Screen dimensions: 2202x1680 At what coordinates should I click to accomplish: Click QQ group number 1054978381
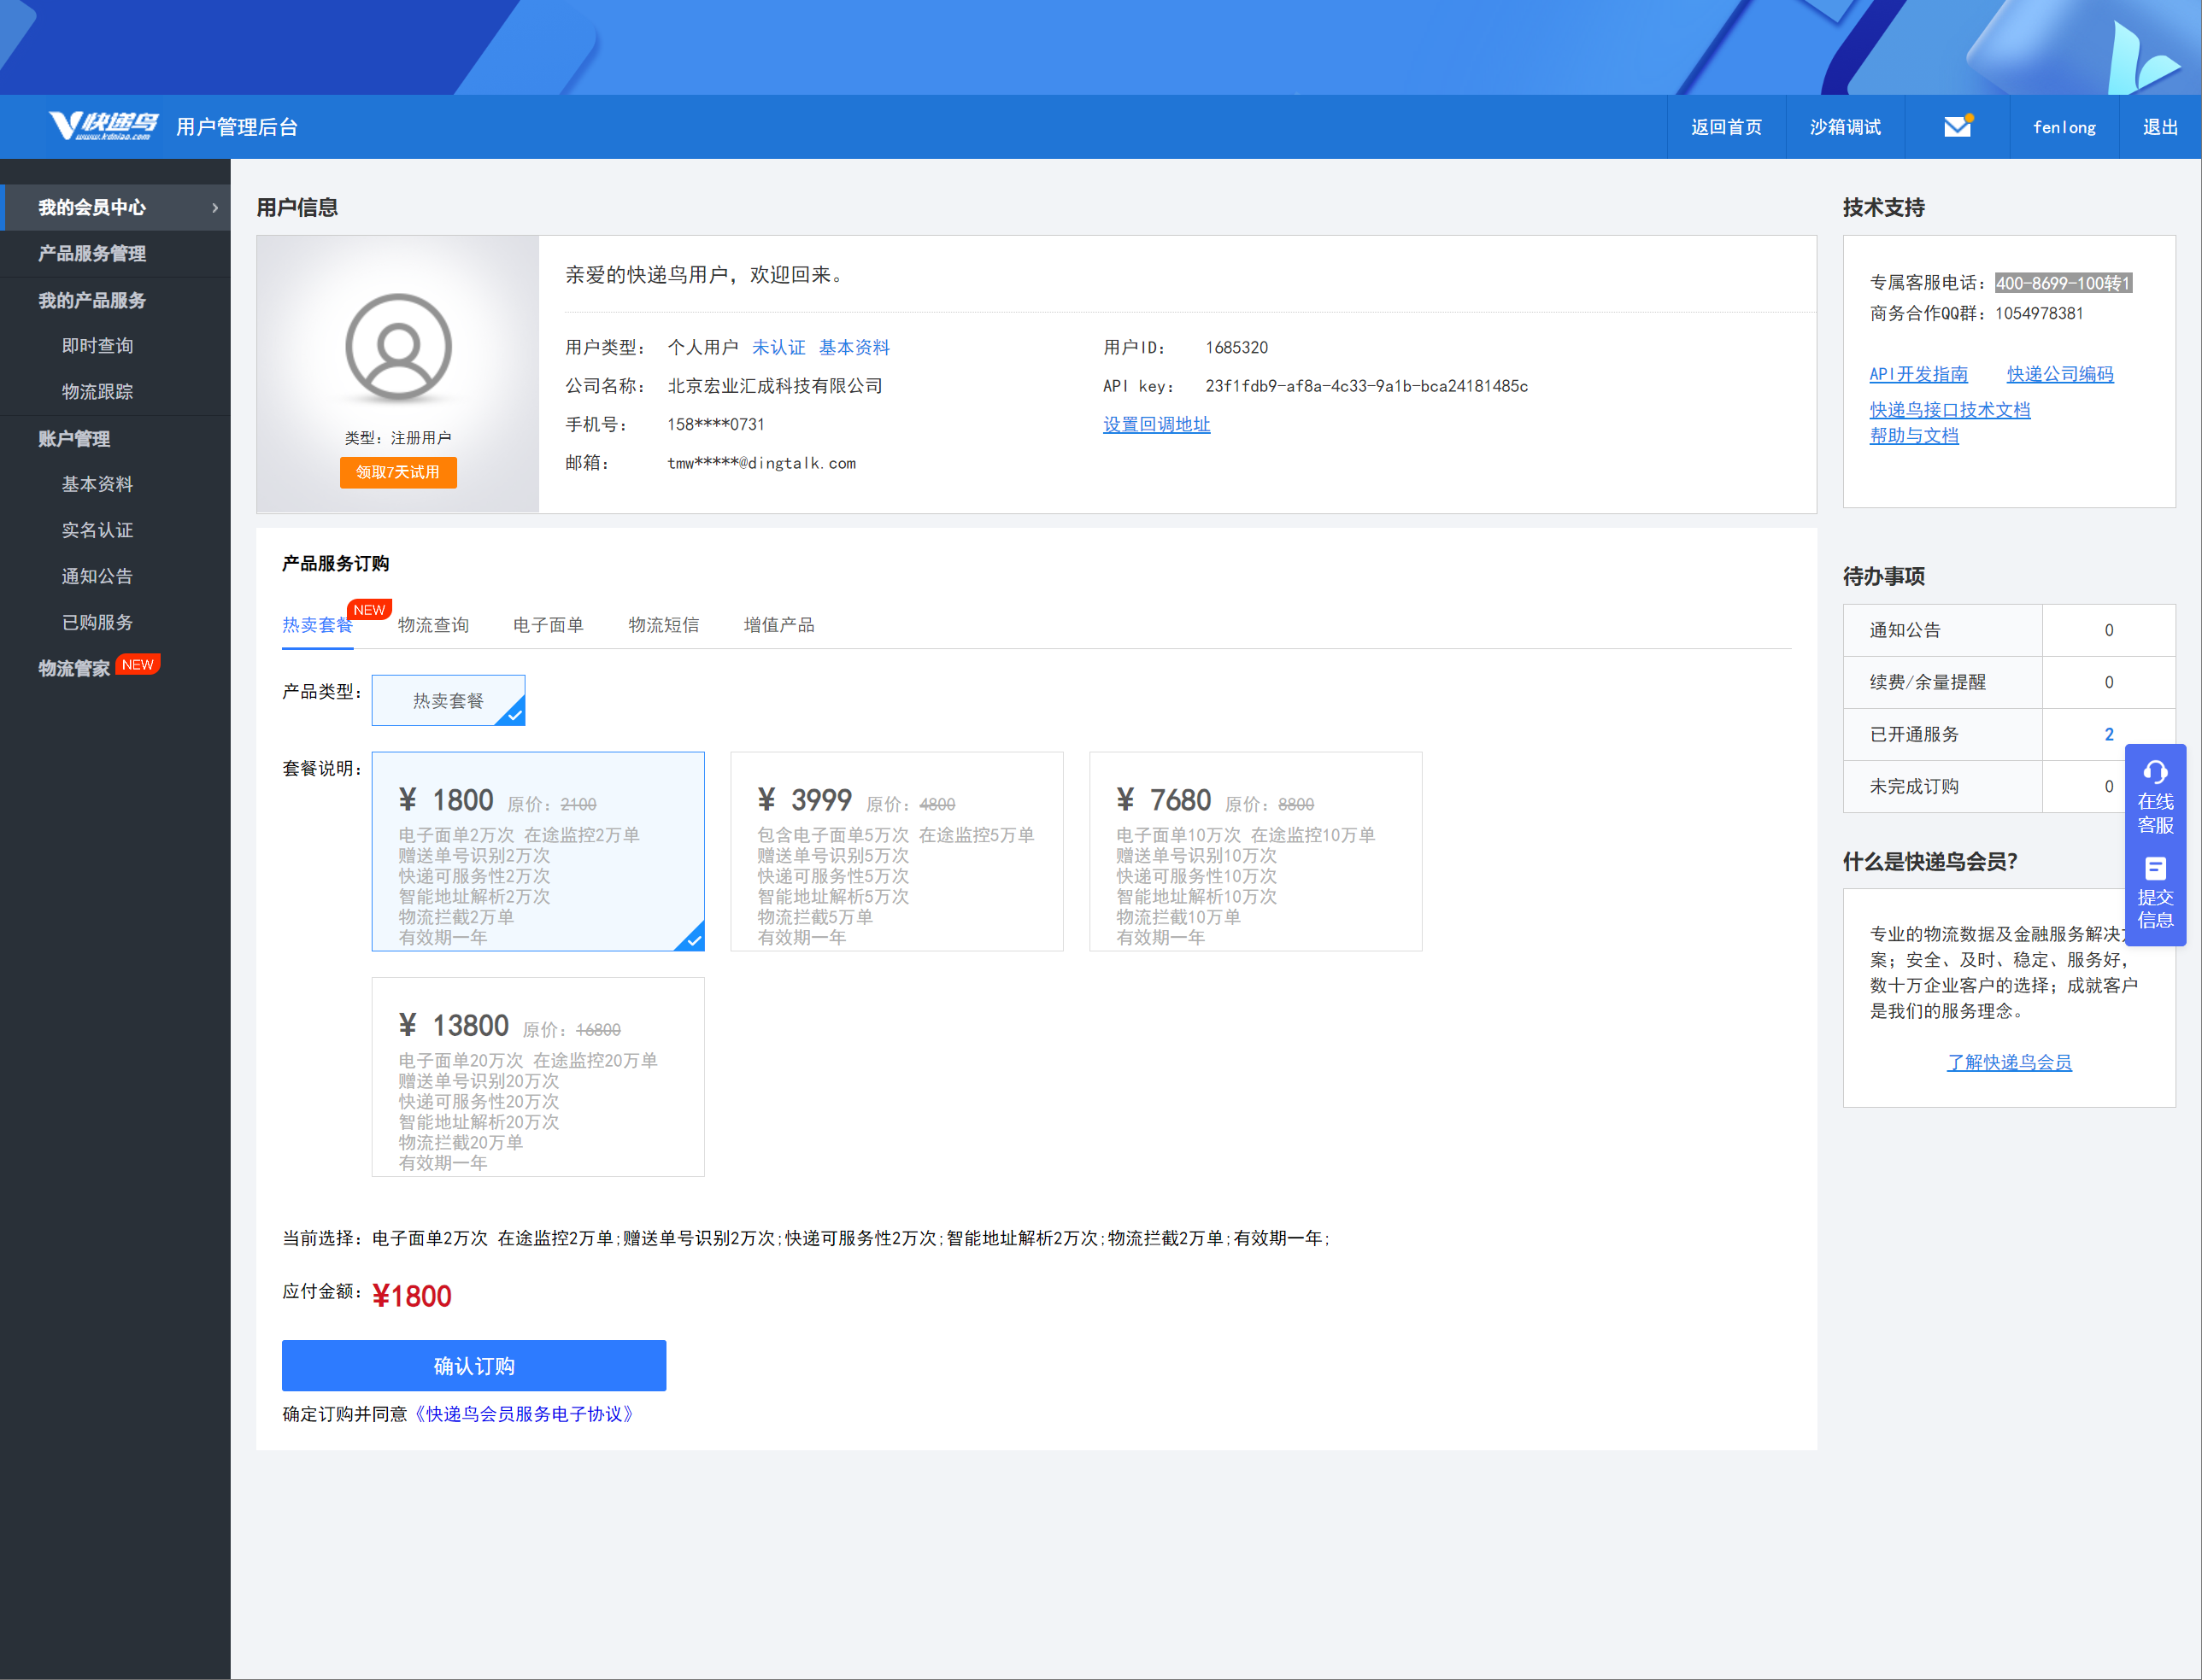pyautogui.click(x=2039, y=313)
